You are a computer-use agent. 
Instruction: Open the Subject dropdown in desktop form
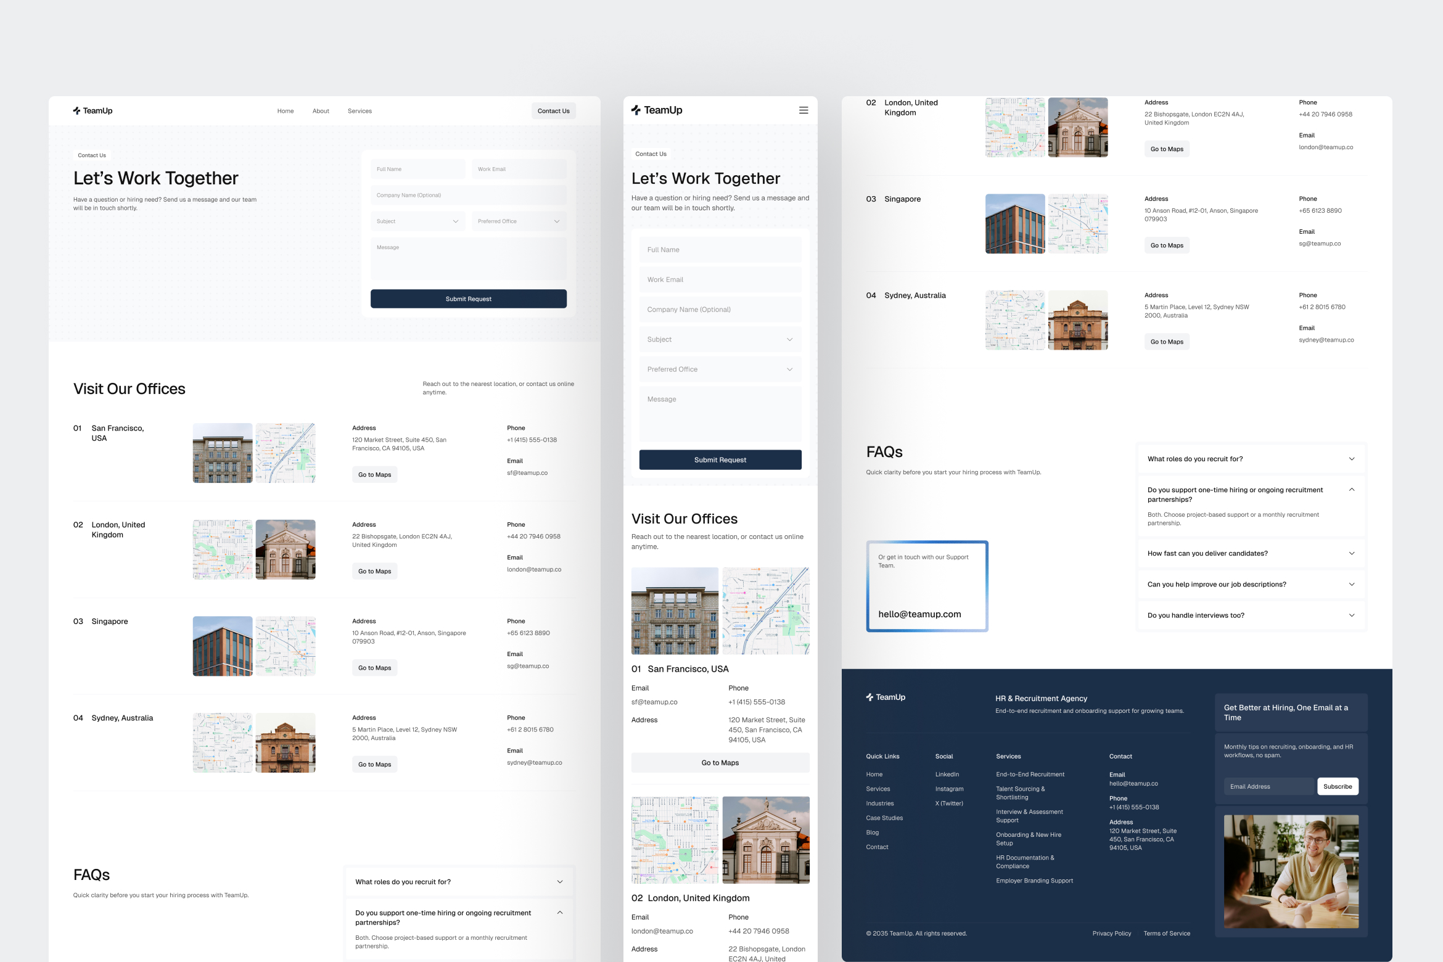tap(417, 221)
